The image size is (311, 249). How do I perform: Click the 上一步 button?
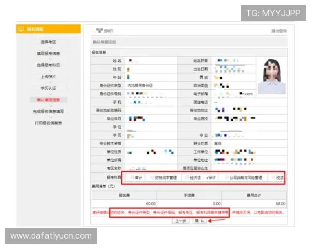180,221
